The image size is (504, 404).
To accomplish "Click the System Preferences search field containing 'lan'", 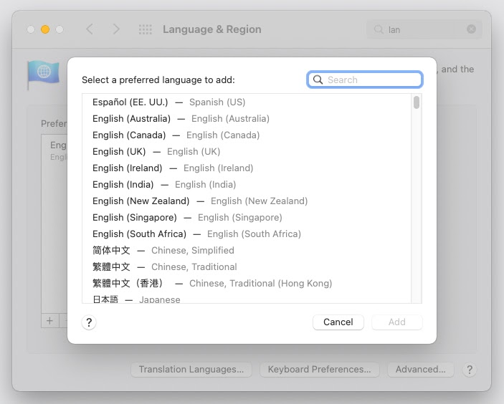I will (424, 29).
